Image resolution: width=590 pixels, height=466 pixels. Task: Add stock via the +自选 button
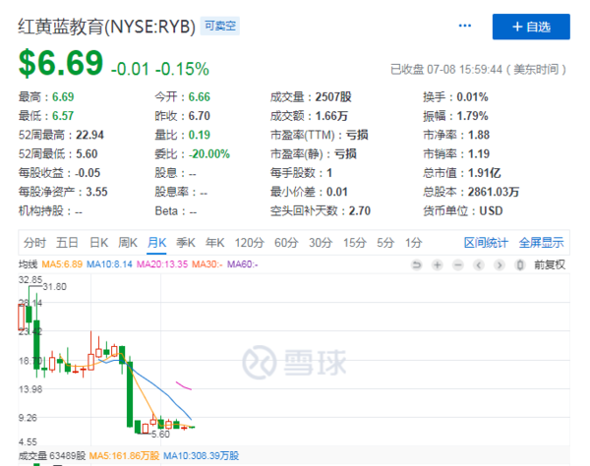click(x=531, y=27)
